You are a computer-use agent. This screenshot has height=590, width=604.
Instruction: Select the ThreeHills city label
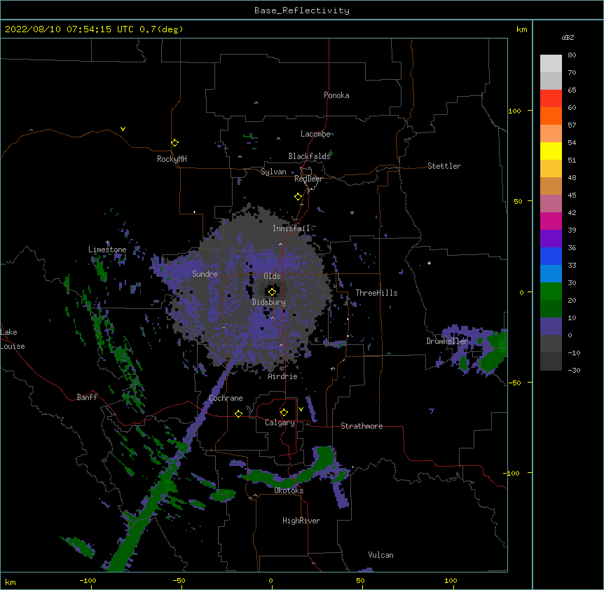[376, 293]
